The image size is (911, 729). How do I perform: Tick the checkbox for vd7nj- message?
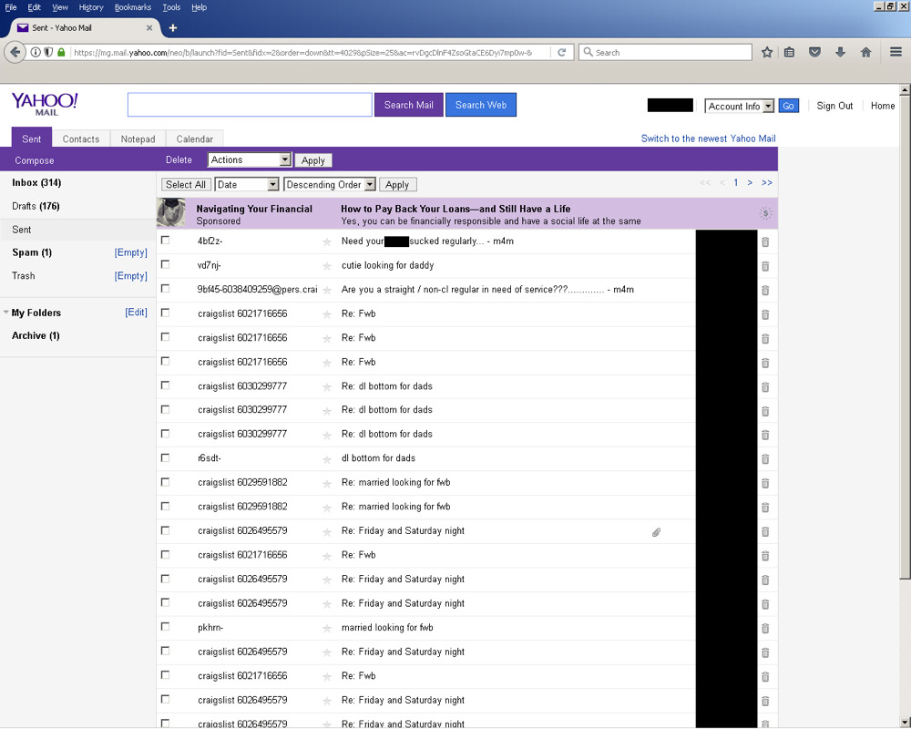(x=166, y=264)
